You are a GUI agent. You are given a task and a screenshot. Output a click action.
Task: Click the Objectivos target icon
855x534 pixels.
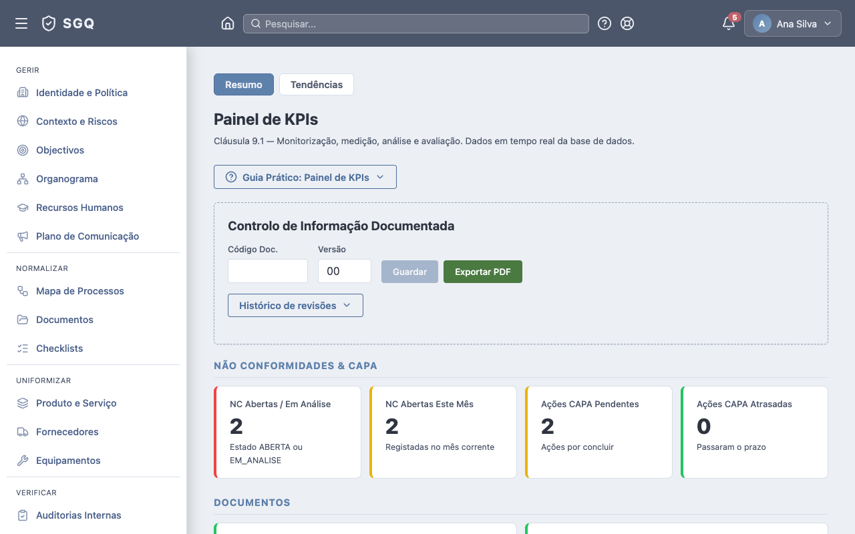[x=23, y=150]
